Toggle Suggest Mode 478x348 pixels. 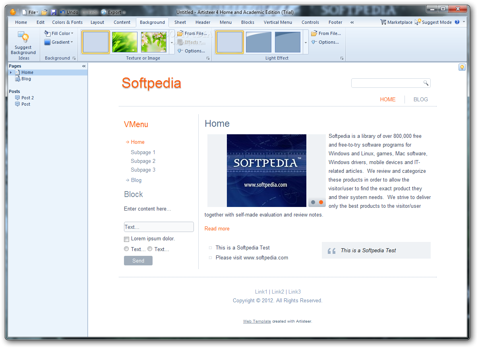tap(433, 22)
